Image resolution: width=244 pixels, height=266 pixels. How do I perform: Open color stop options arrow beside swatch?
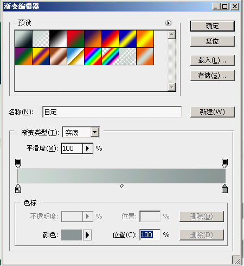tap(87, 235)
